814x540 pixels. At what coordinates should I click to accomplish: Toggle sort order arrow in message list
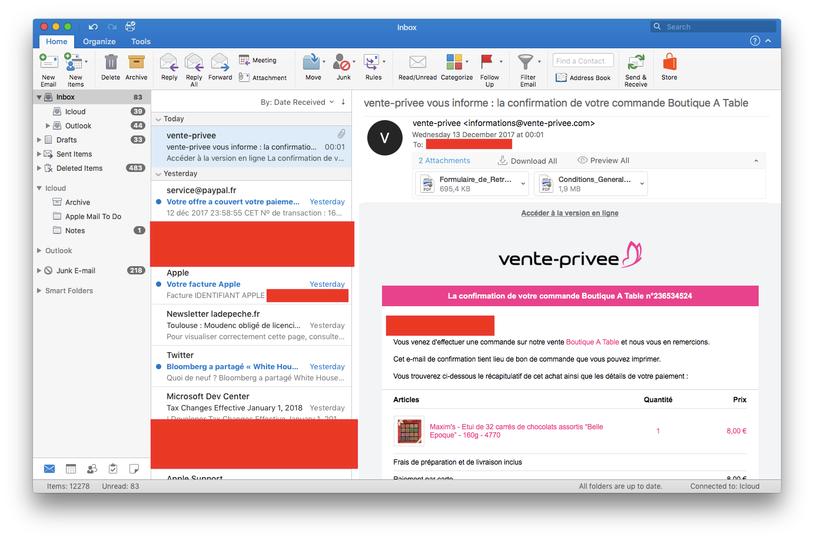coord(343,102)
